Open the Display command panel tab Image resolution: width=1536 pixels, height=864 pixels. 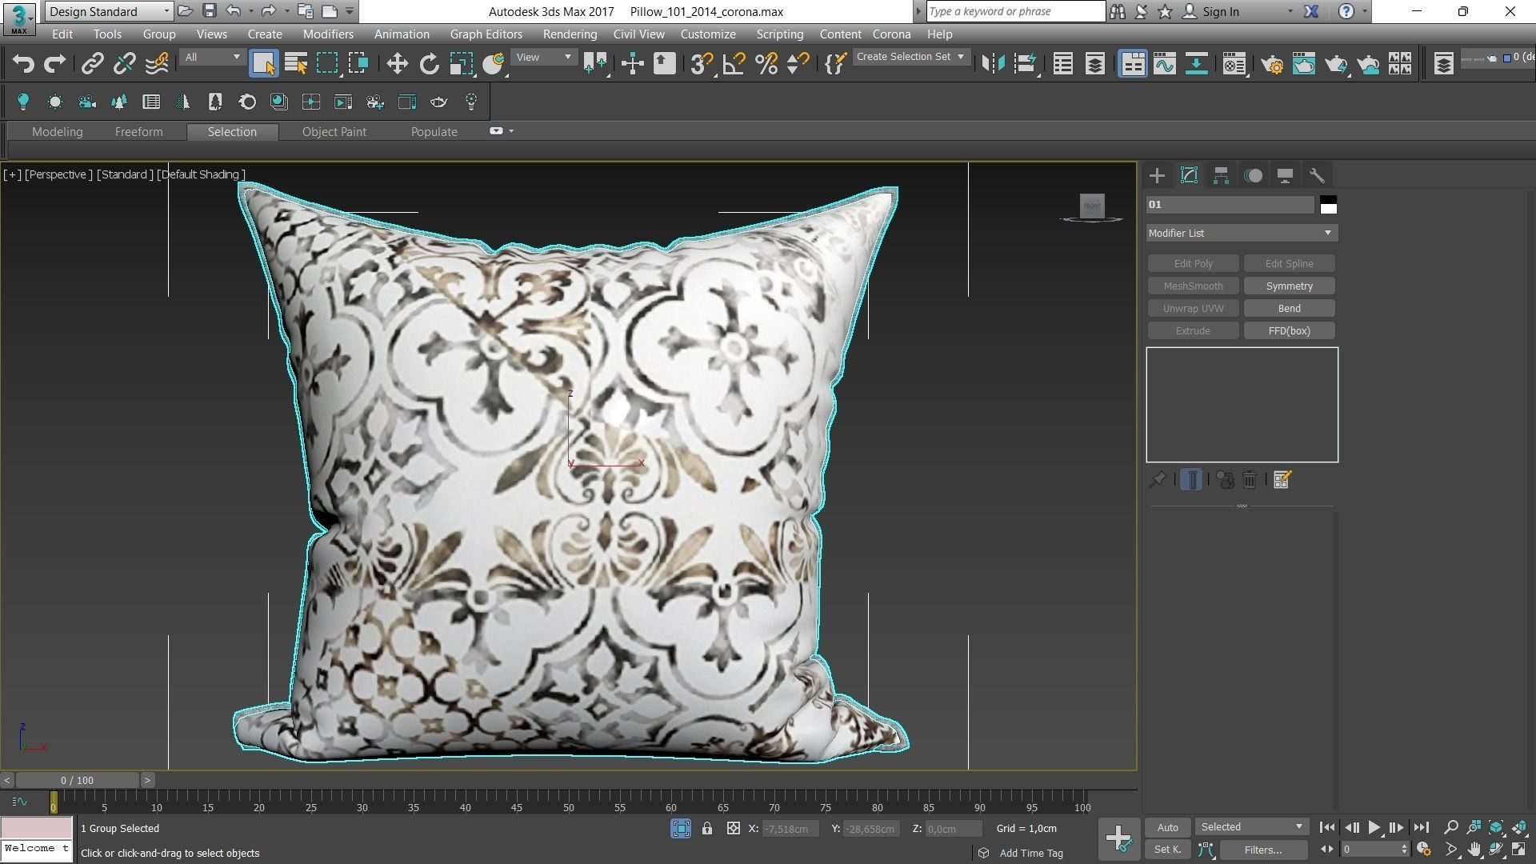point(1285,176)
